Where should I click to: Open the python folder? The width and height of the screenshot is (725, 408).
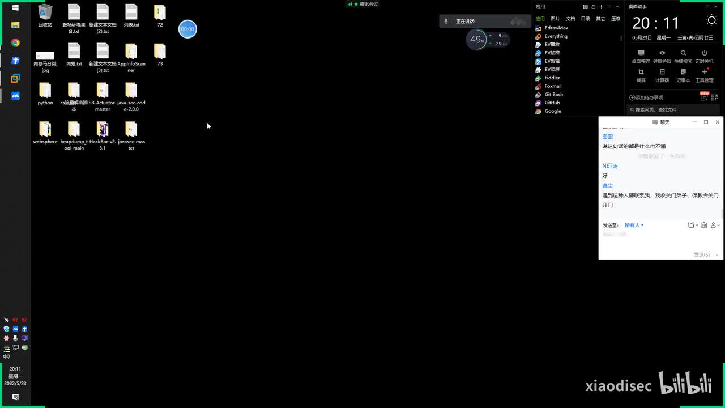tap(45, 93)
